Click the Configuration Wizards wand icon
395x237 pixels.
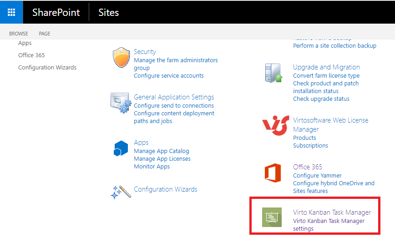(x=121, y=192)
